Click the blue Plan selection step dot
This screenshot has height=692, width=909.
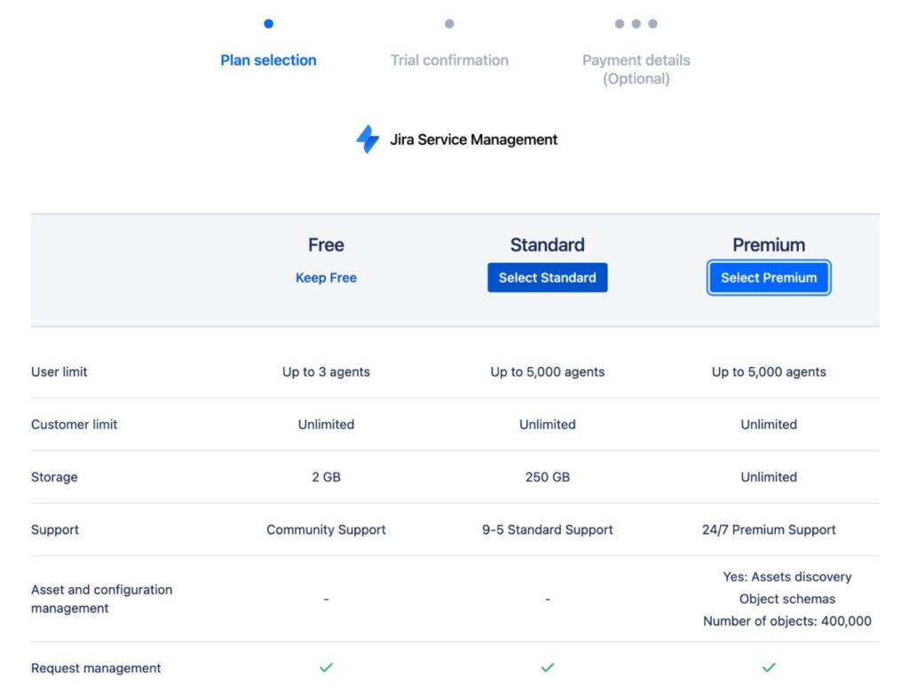tap(268, 24)
